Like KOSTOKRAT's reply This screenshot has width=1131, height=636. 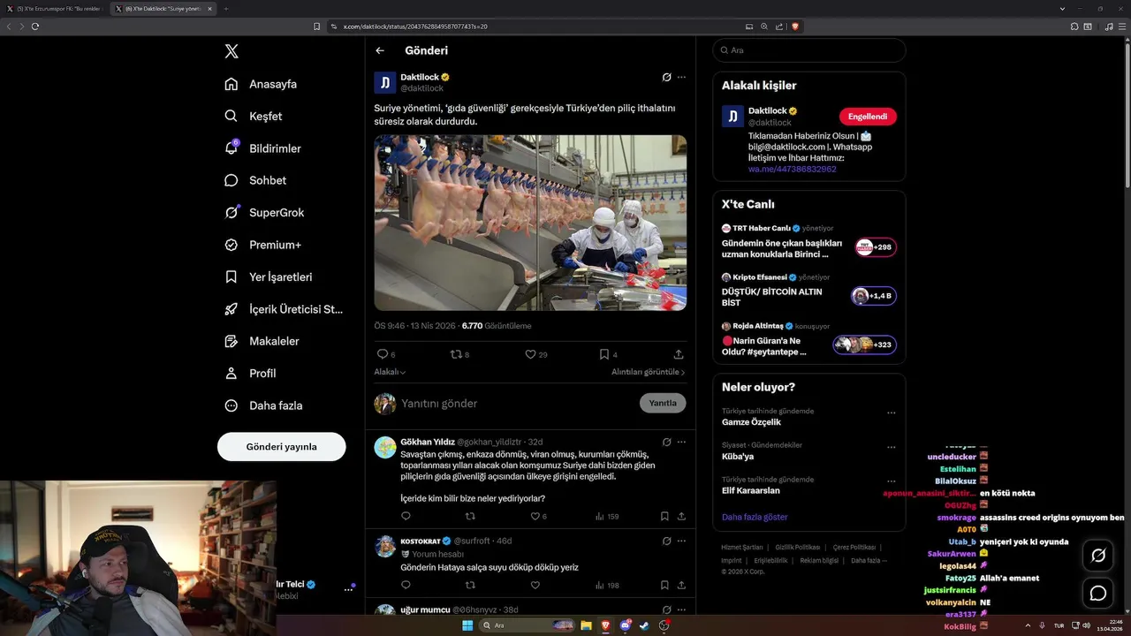coord(535,585)
